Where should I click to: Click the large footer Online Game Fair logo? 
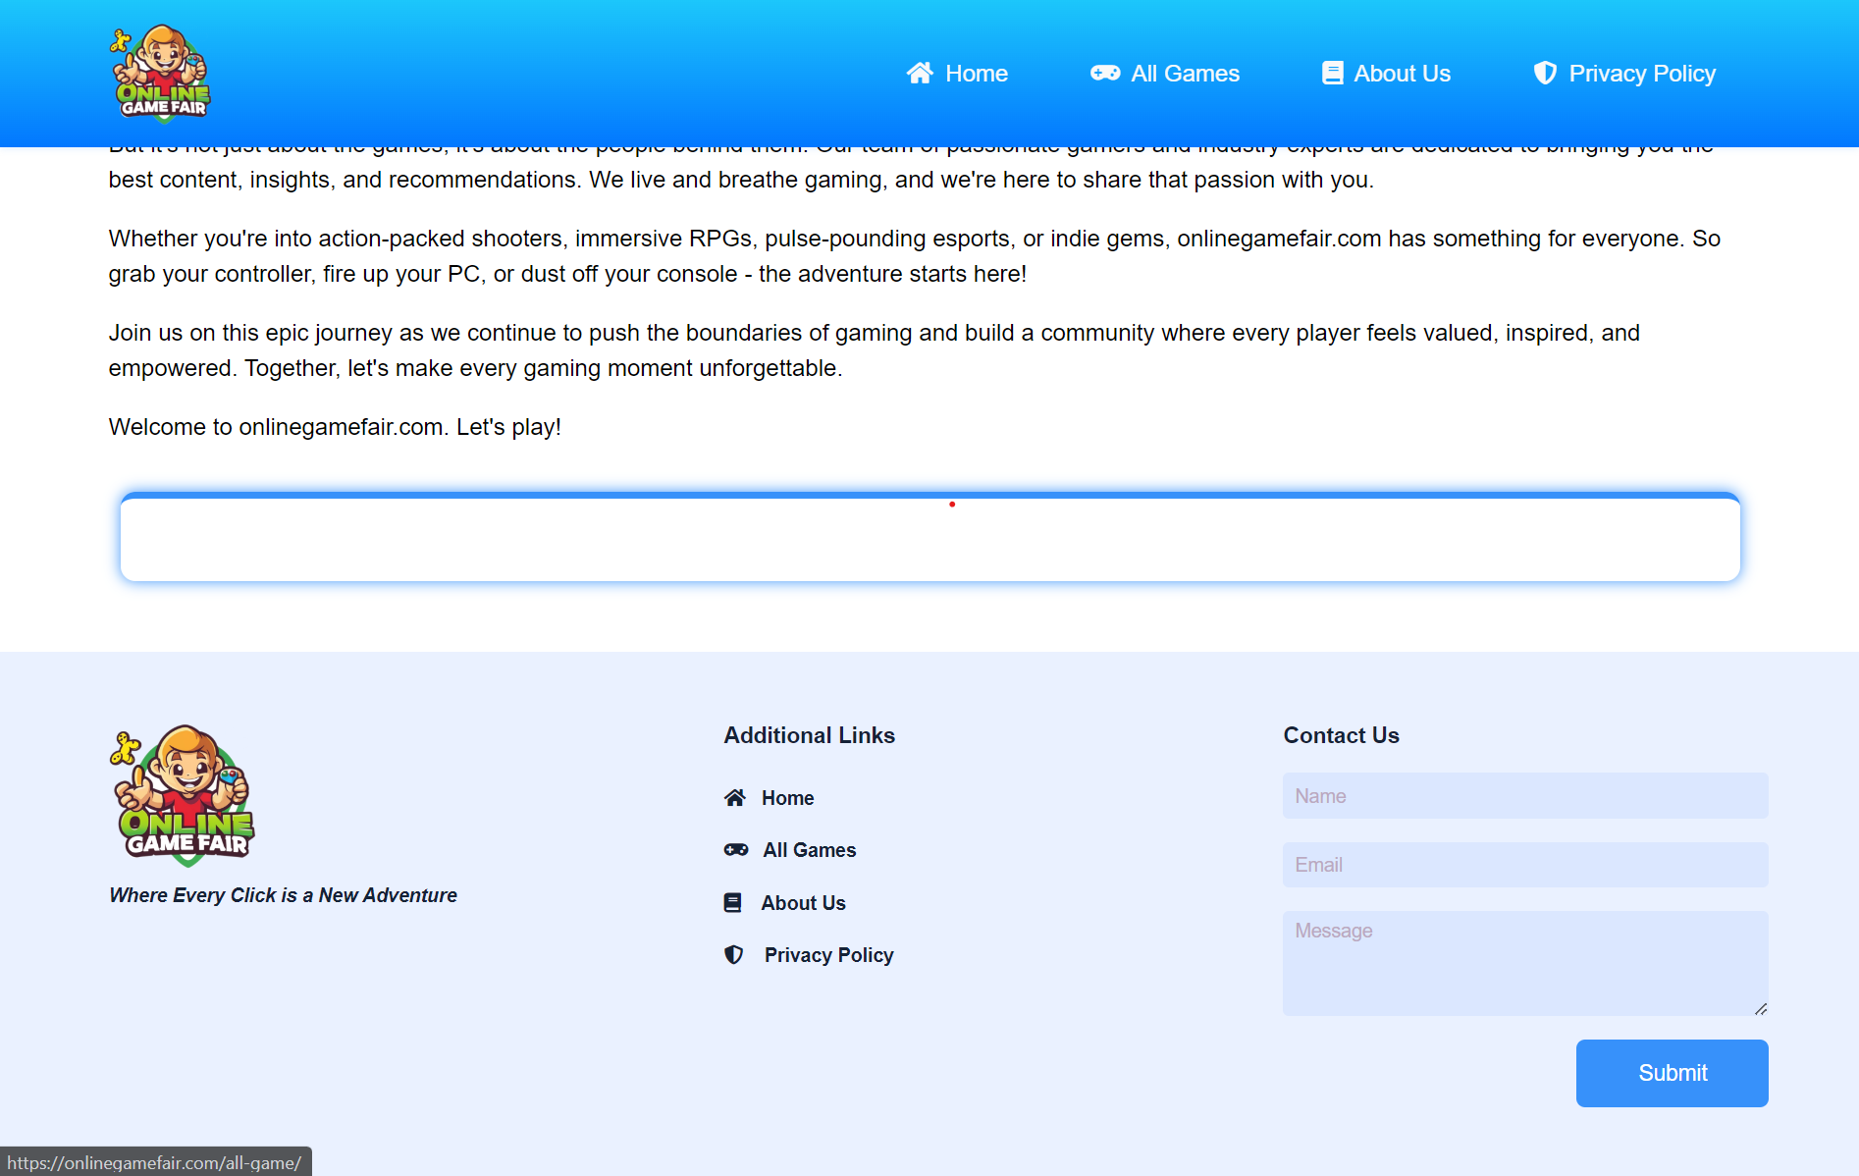click(184, 795)
